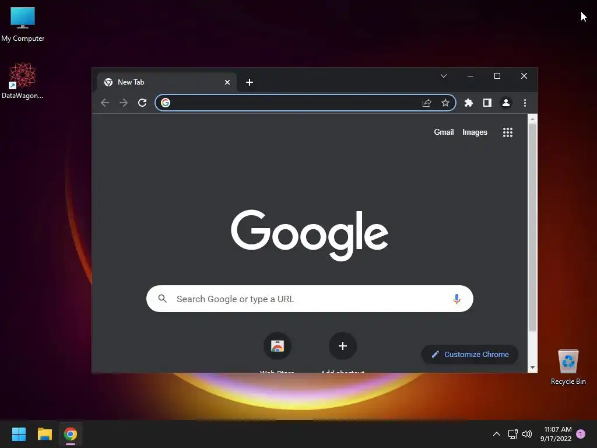The height and width of the screenshot is (448, 597).
Task: Bookmark this tab with the star icon
Action: coord(445,103)
